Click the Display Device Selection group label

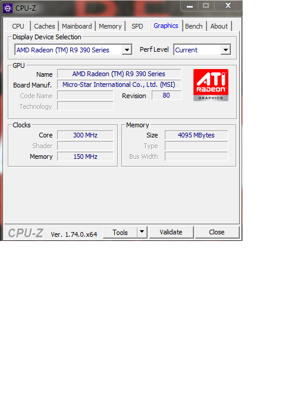pos(47,37)
